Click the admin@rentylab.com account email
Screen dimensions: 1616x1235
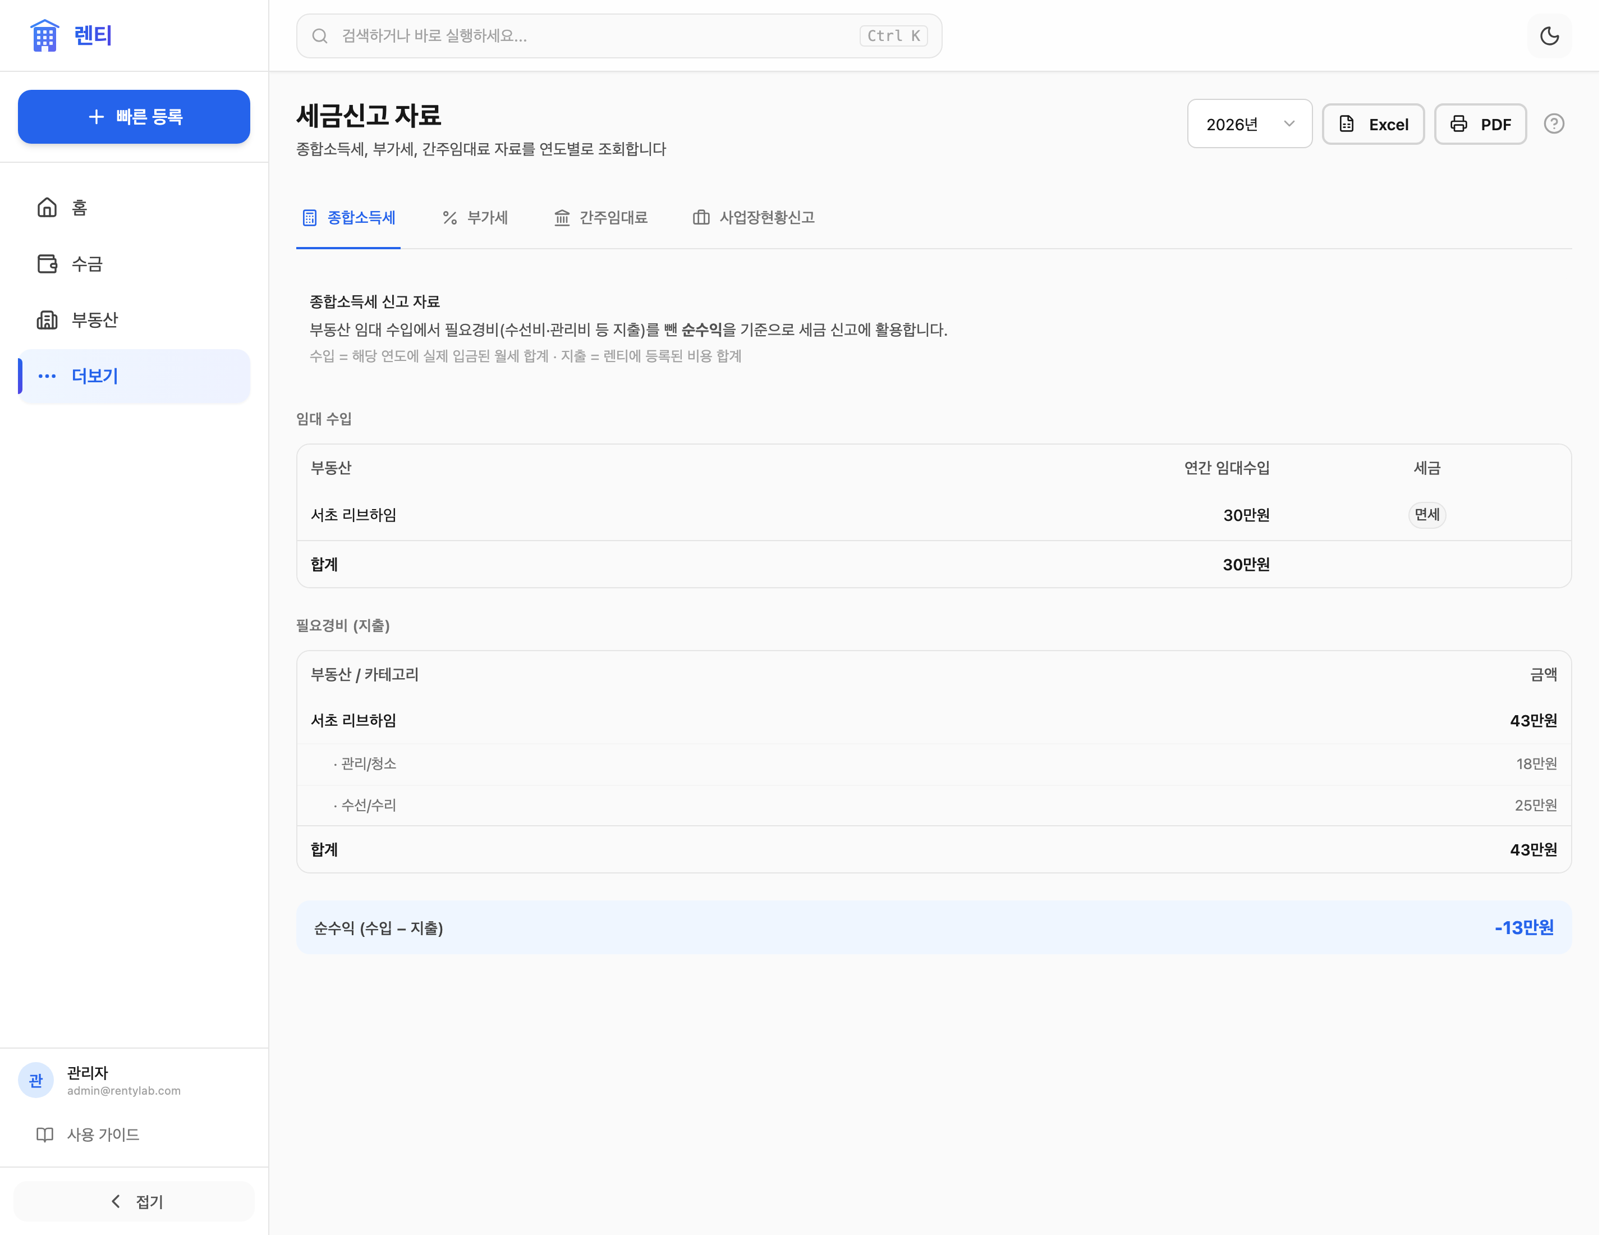pos(123,1091)
